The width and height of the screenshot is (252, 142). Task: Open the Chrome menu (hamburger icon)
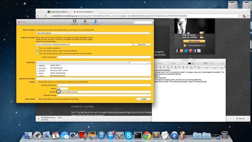click(x=248, y=16)
